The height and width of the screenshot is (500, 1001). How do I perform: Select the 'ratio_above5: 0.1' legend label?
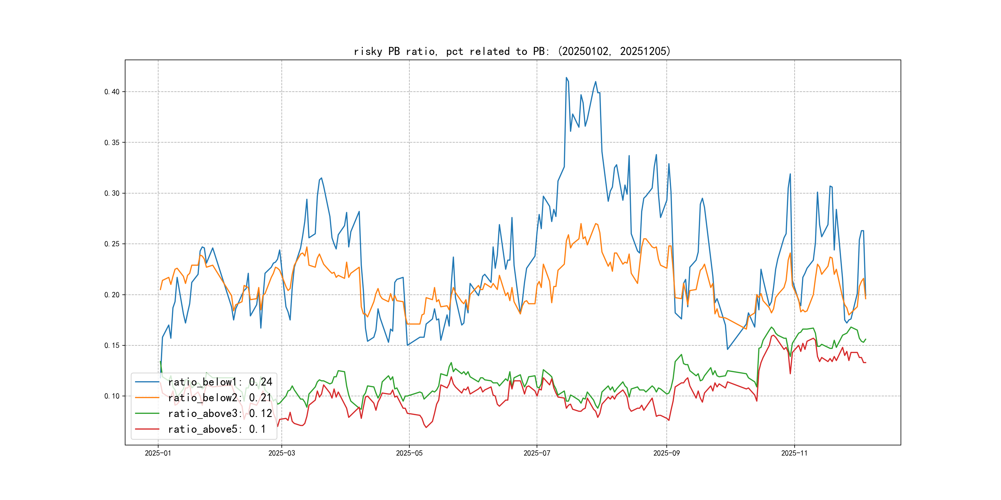(x=217, y=429)
